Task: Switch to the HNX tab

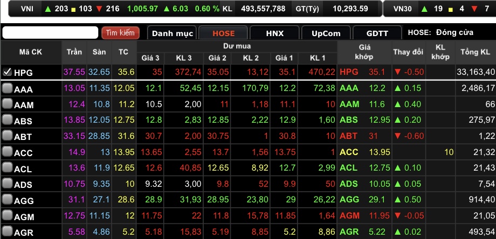Action: 274,33
